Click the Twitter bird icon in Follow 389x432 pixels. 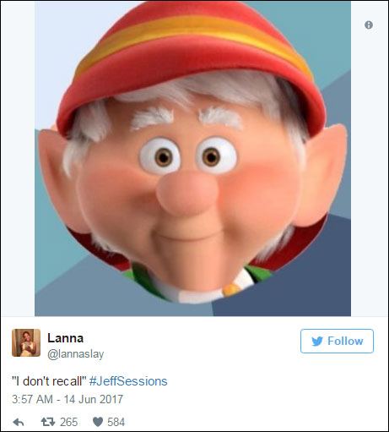317,342
